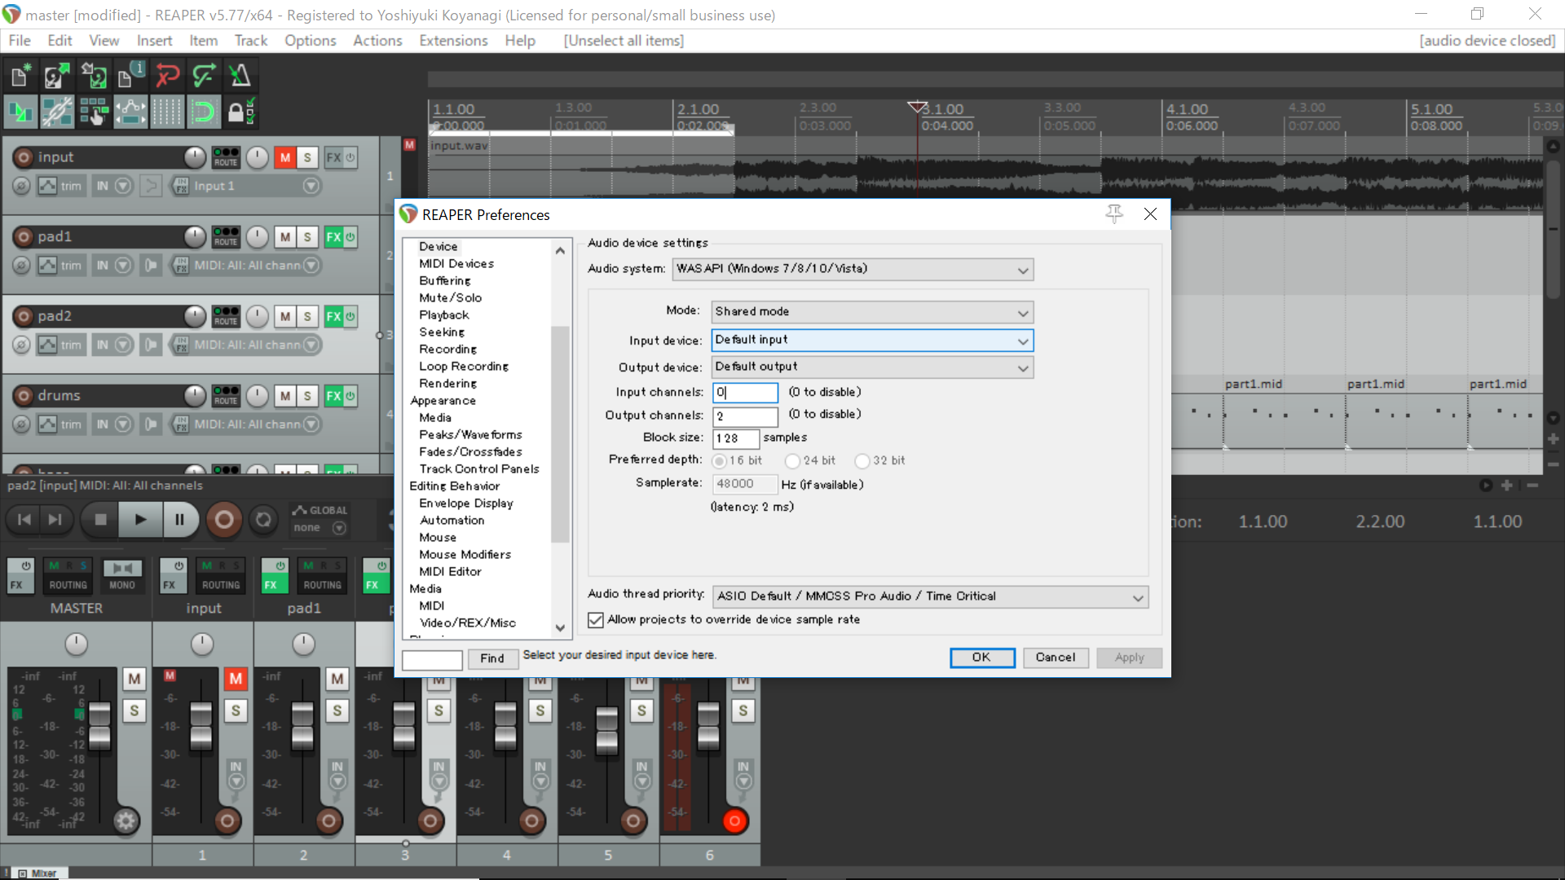Open the Actions menu
The width and height of the screenshot is (1565, 880).
377,41
